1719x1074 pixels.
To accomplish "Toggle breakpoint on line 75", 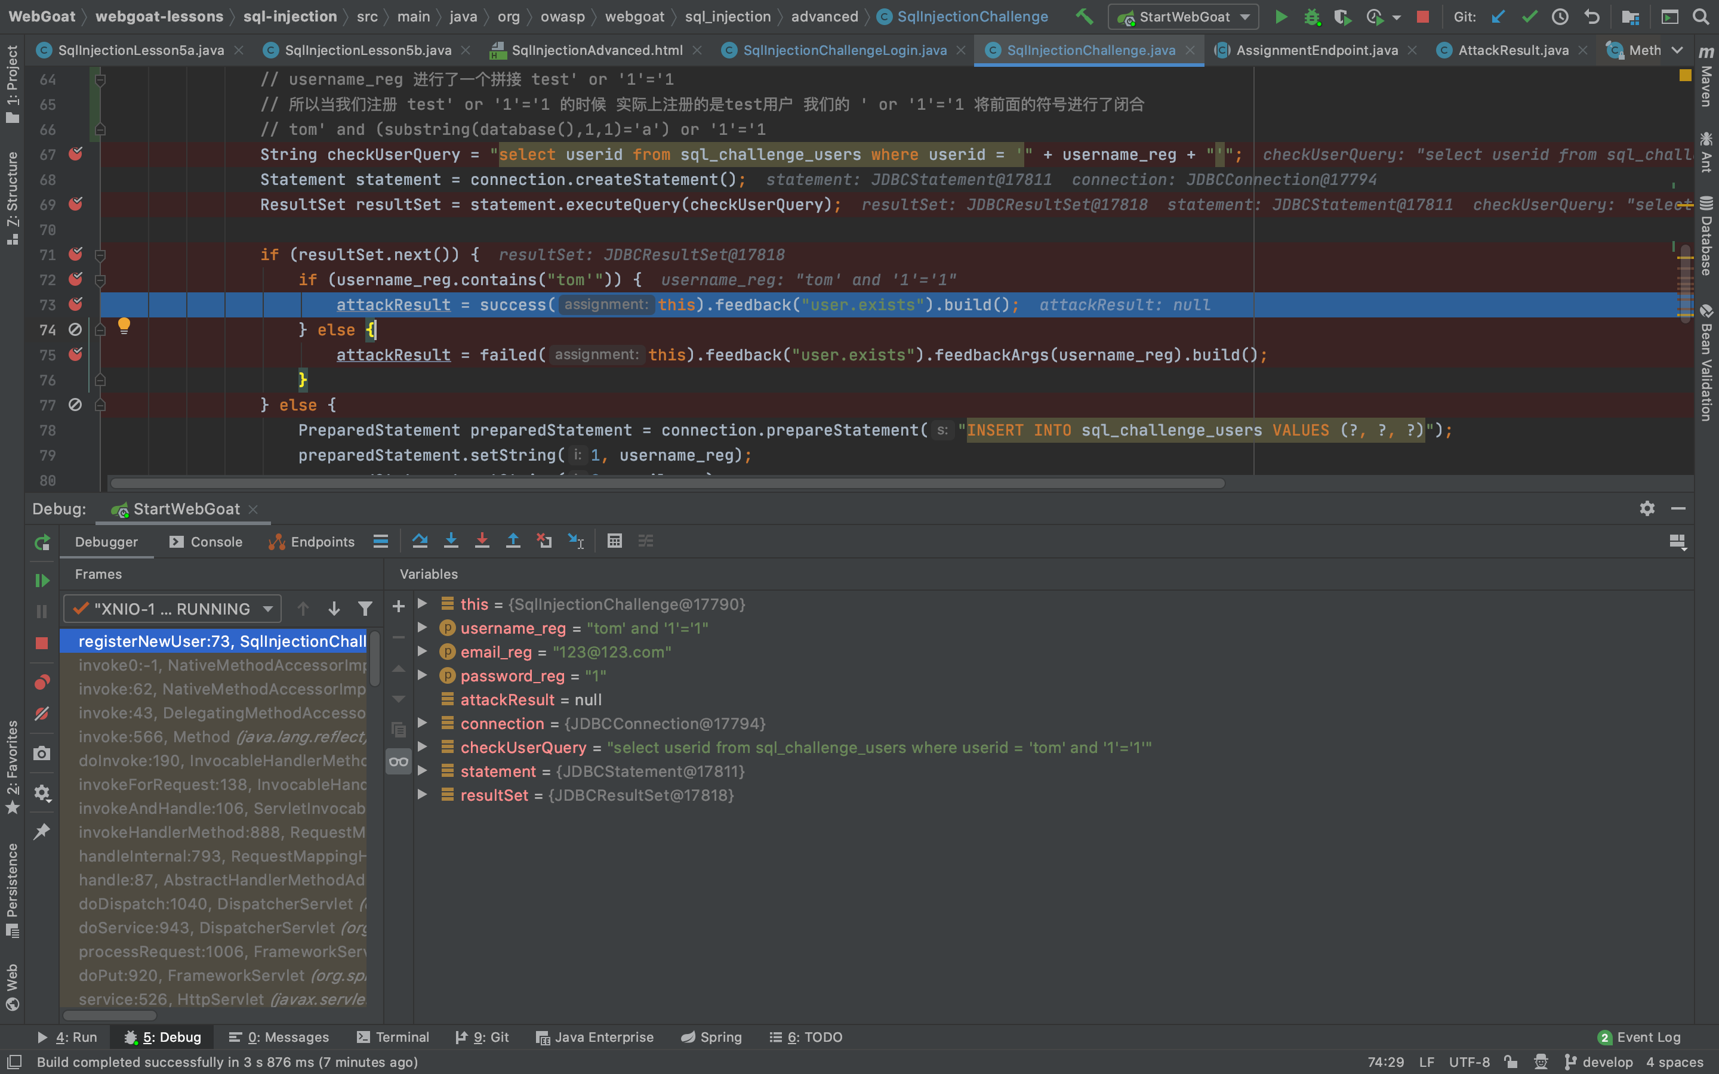I will tap(75, 354).
